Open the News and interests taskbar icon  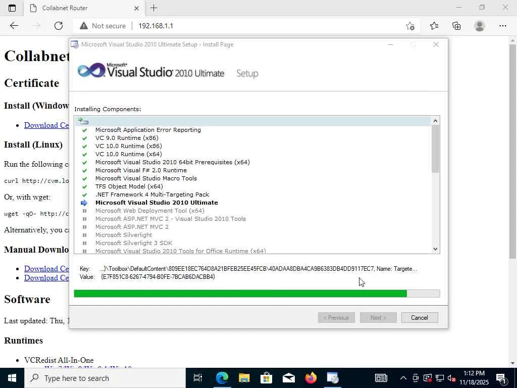pyautogui.click(x=381, y=378)
